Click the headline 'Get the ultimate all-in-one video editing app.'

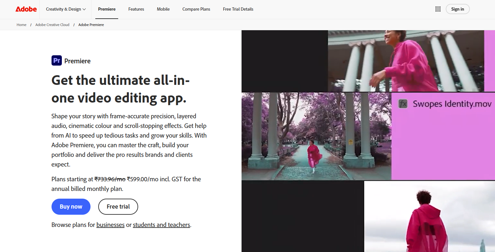coord(120,89)
